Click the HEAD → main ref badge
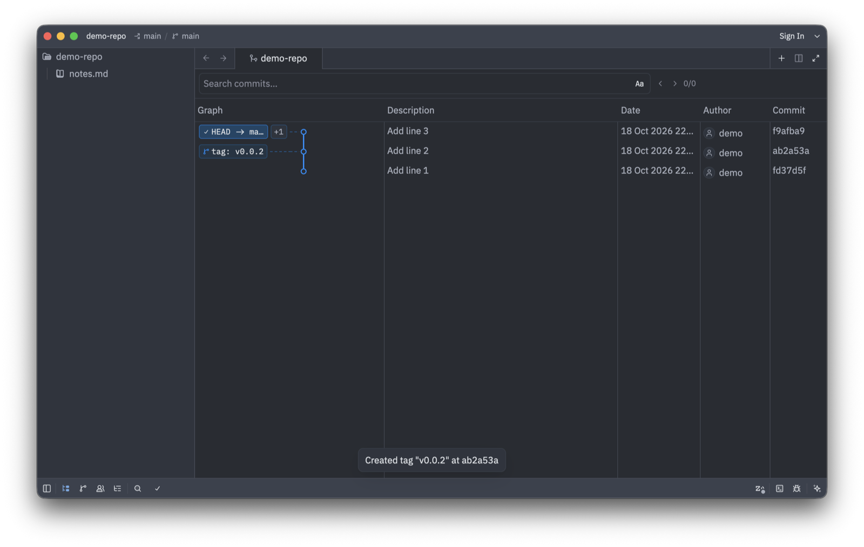The height and width of the screenshot is (547, 864). pyautogui.click(x=233, y=132)
